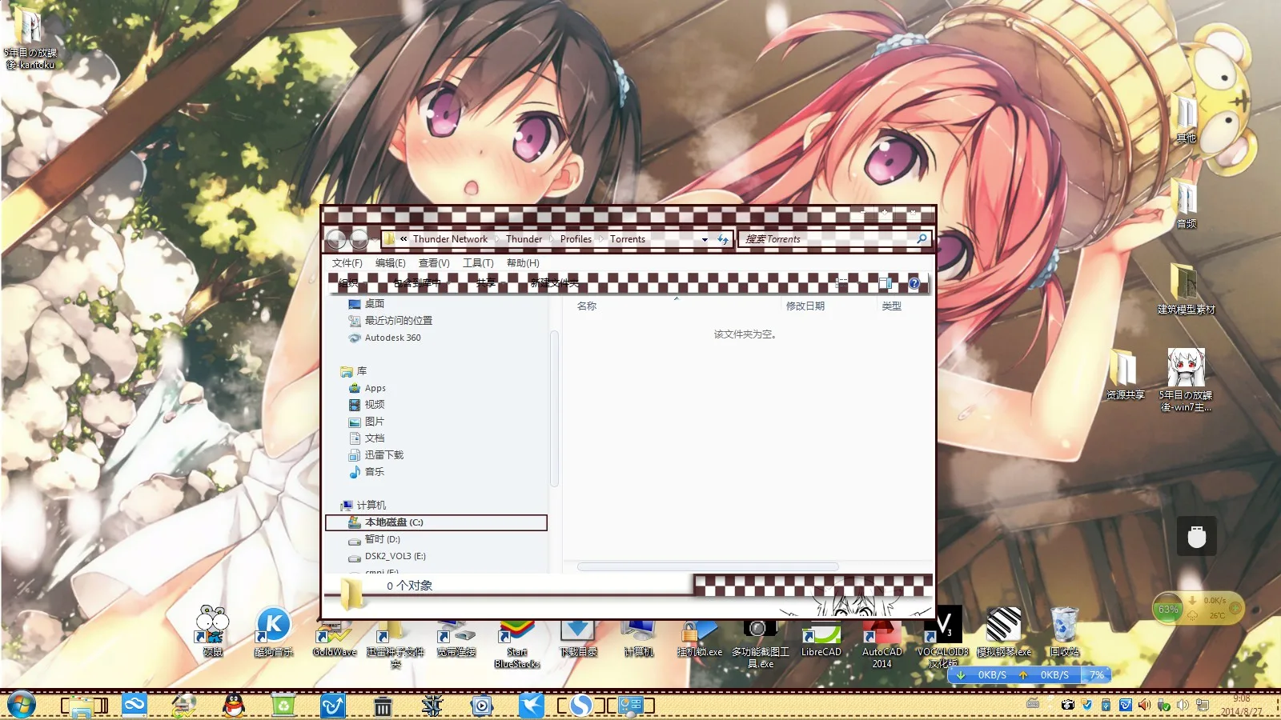This screenshot has height=720, width=1281.
Task: Click the navigation pane vertical scrollbar
Action: [554, 408]
